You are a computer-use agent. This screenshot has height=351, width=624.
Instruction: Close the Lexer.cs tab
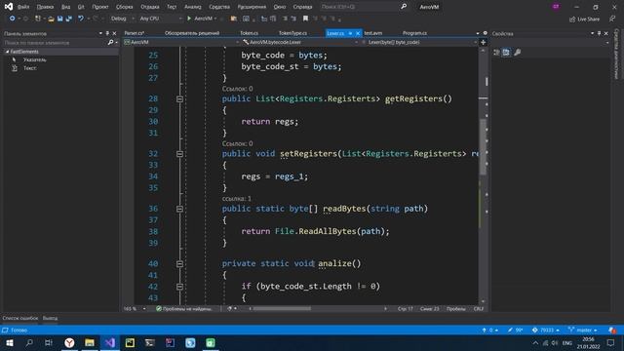tap(358, 33)
